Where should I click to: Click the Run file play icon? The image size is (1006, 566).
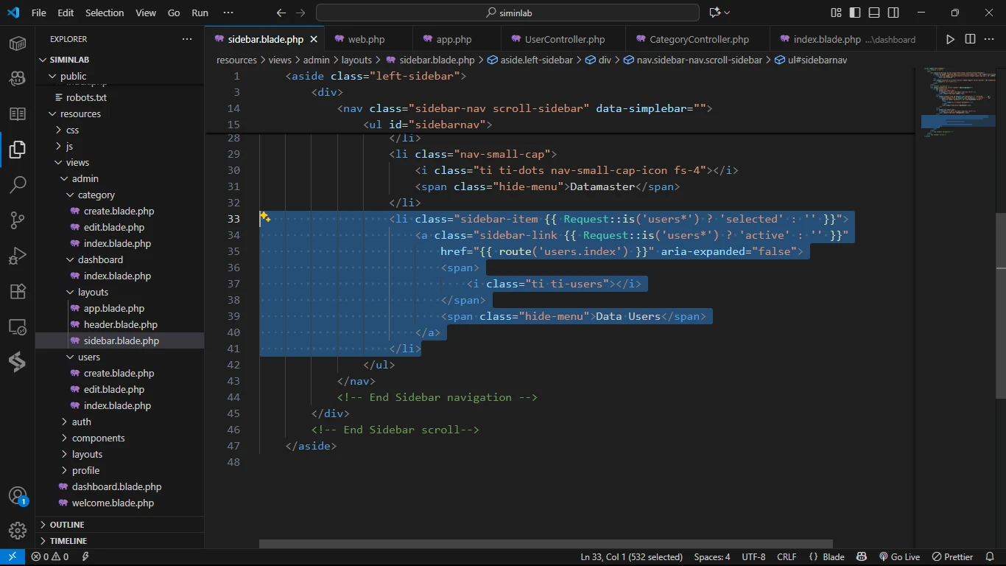coord(950,39)
